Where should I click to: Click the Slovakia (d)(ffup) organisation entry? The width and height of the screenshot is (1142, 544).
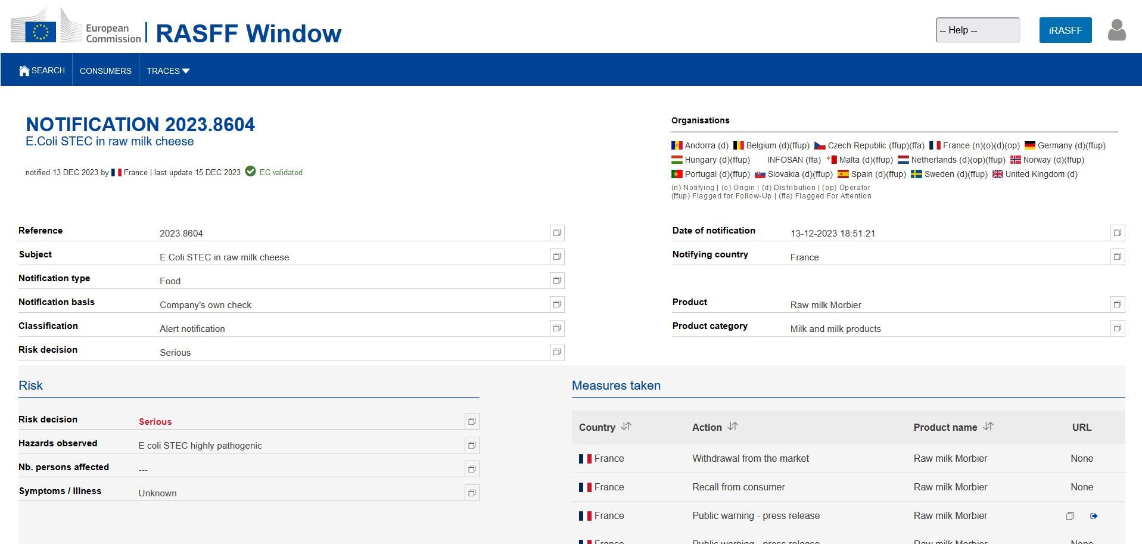tap(794, 174)
